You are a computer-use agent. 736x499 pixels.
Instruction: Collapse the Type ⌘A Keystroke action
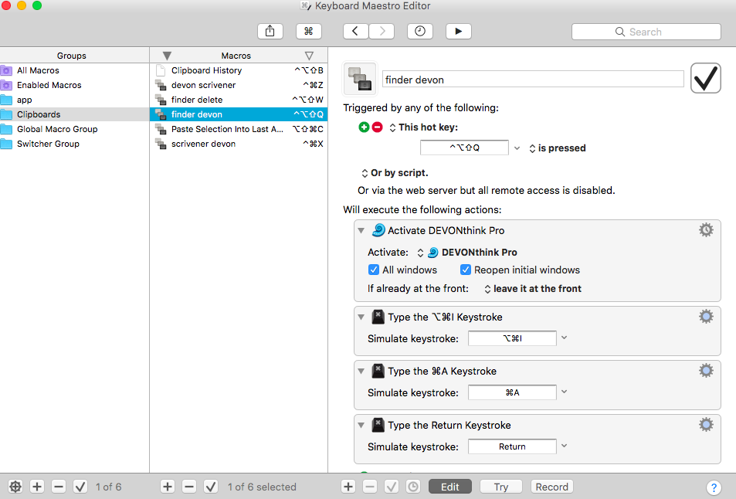tap(361, 372)
